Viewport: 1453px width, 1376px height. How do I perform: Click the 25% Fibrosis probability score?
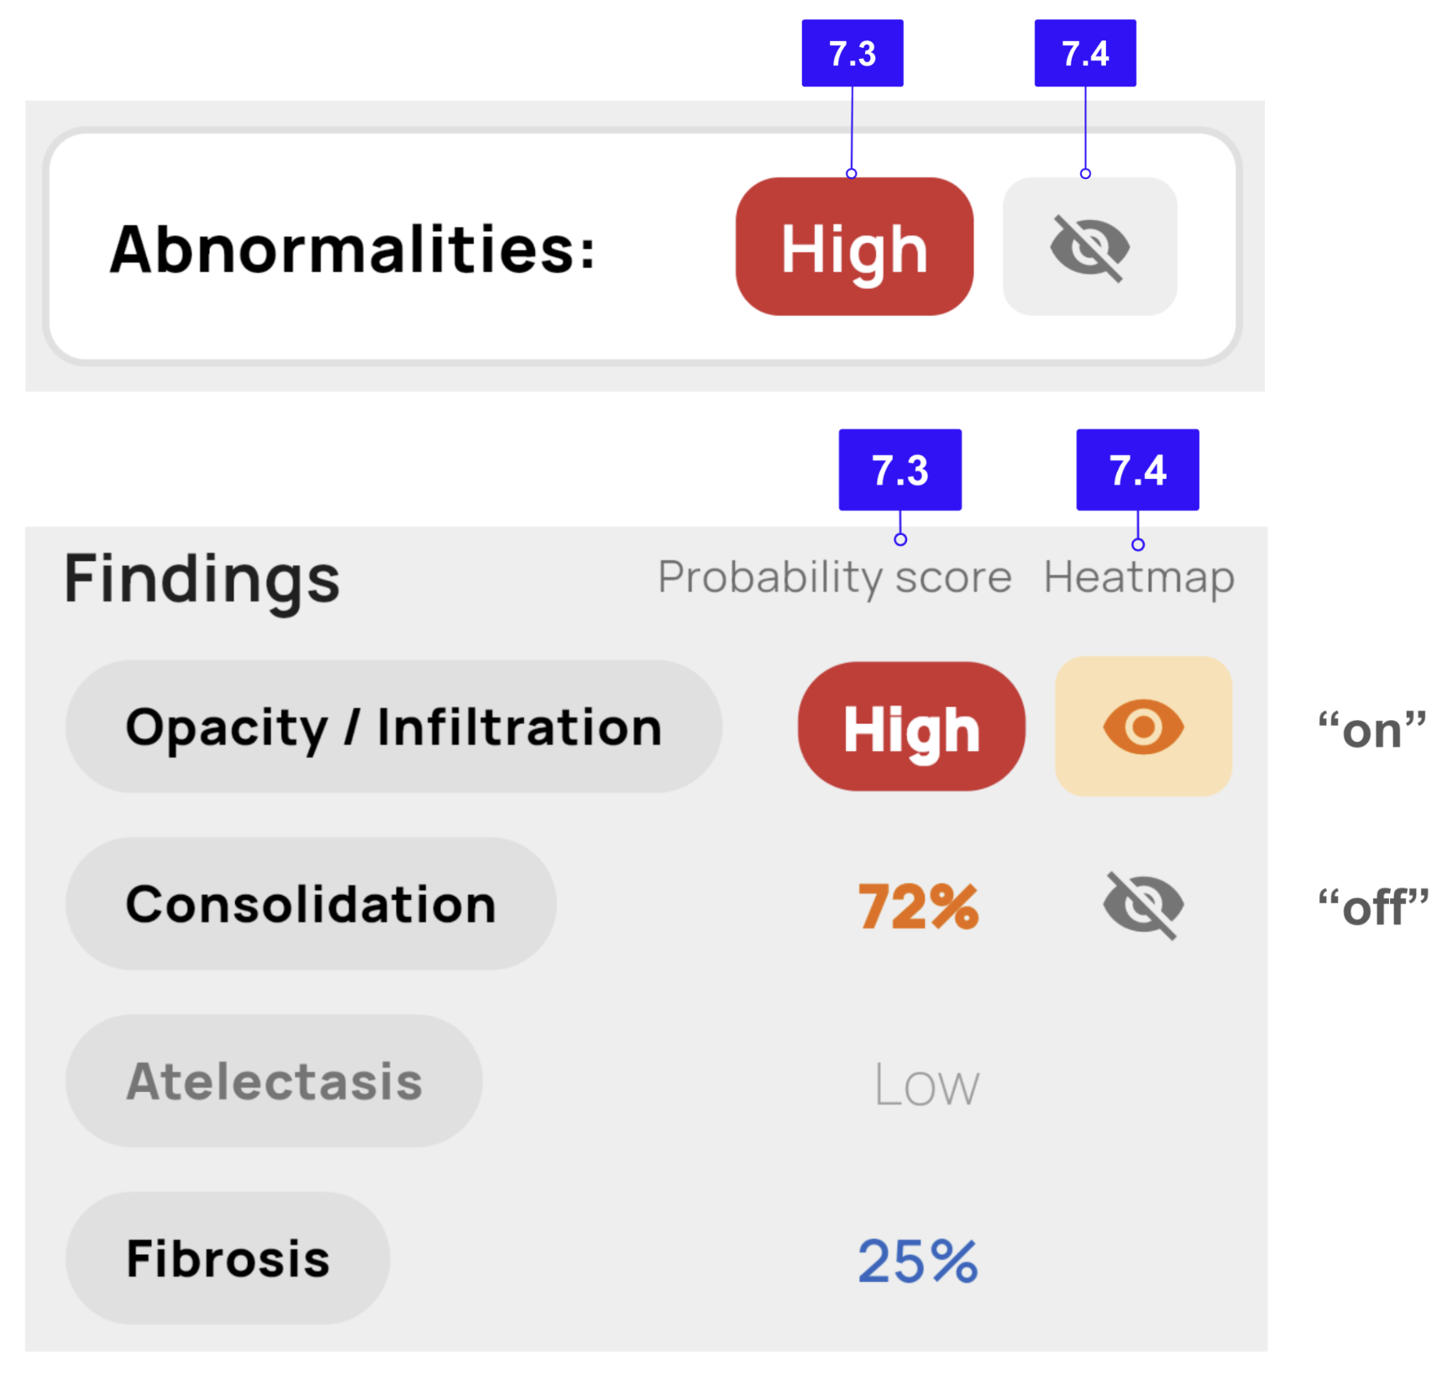pyautogui.click(x=918, y=1261)
